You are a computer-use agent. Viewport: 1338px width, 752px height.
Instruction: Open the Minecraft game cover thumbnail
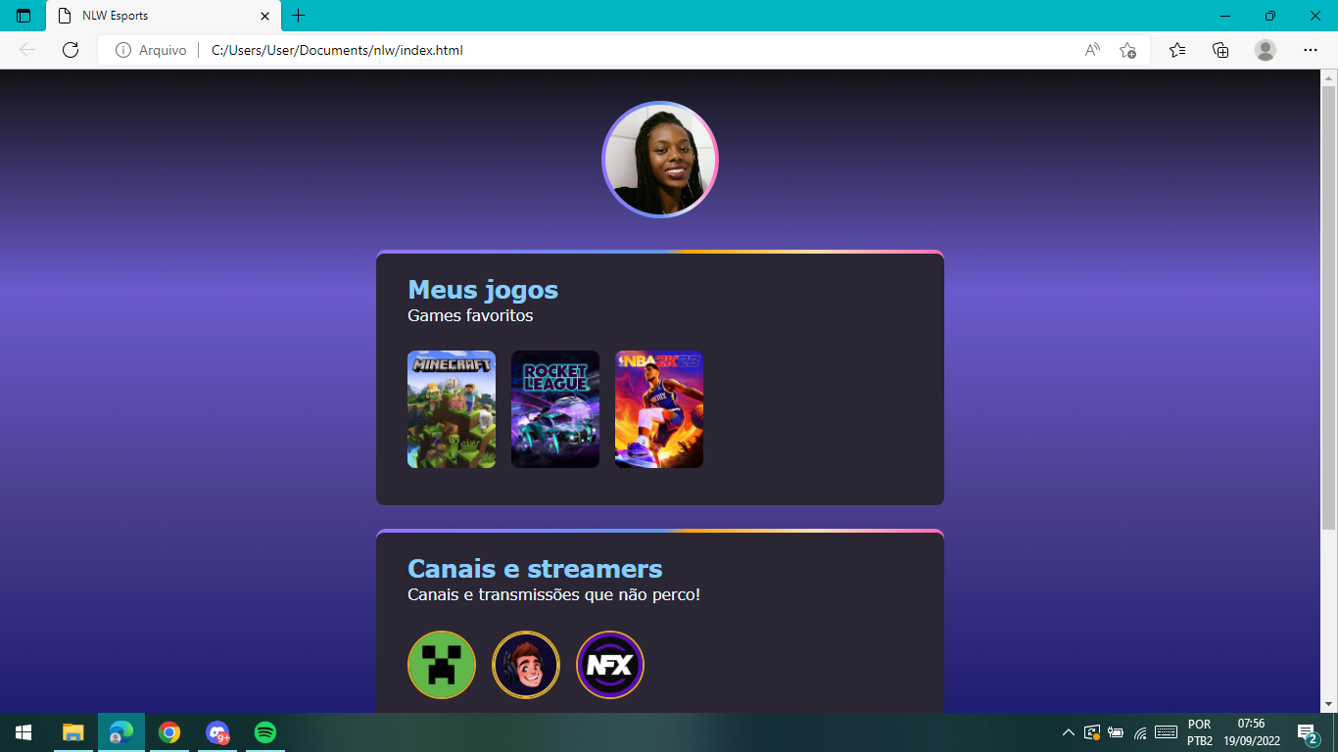[451, 409]
